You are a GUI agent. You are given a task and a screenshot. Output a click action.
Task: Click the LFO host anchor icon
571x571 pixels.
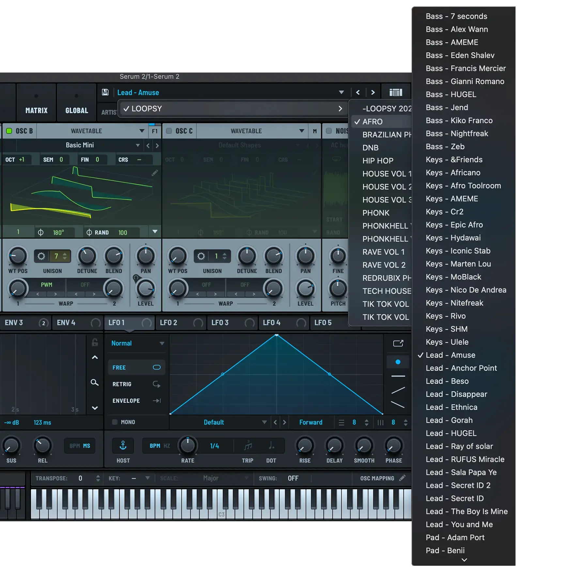(x=123, y=446)
